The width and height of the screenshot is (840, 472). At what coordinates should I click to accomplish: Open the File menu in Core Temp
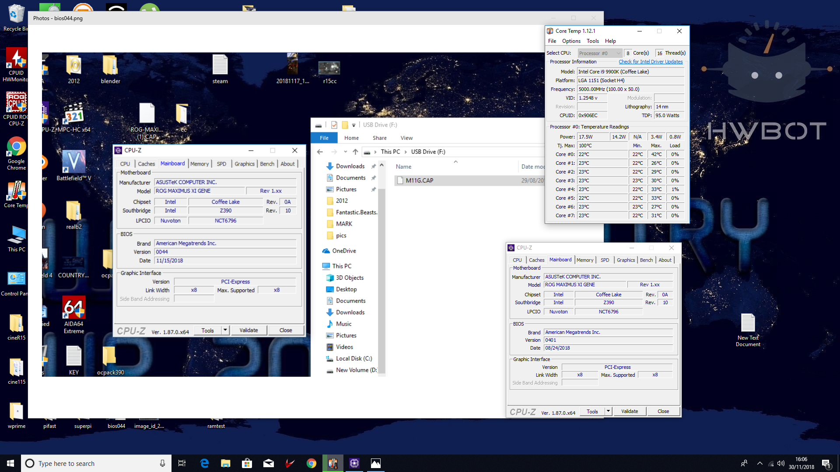(552, 41)
